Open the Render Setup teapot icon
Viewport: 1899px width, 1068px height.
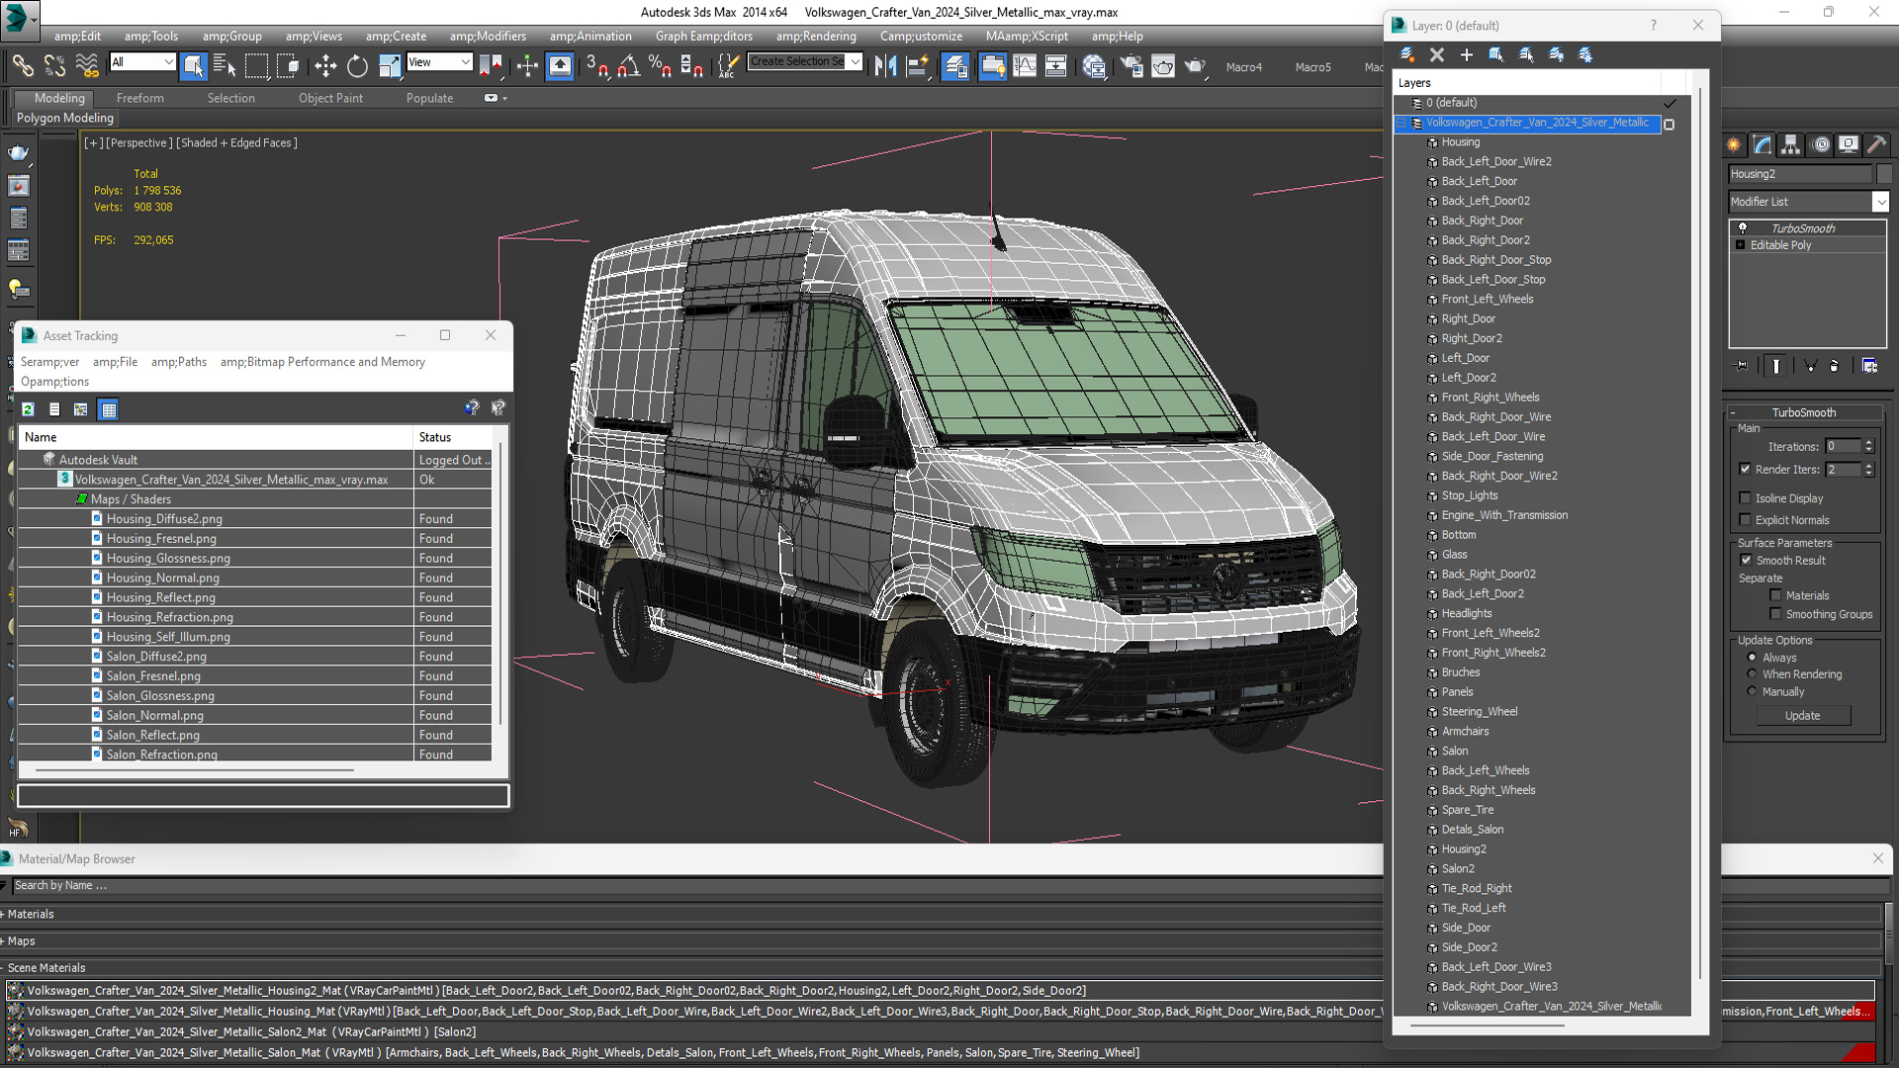1131,66
